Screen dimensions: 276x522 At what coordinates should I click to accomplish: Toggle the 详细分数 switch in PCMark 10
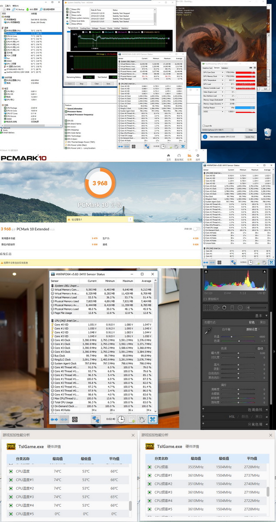[197, 228]
